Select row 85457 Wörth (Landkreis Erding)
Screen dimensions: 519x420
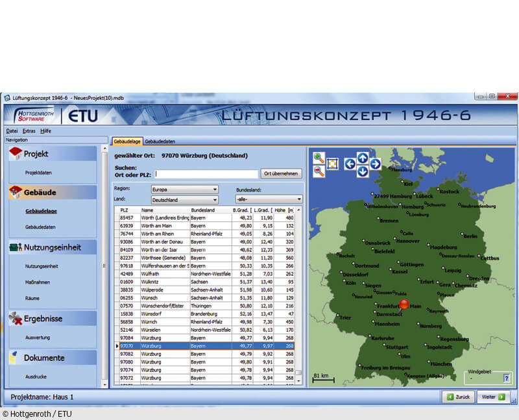(204, 217)
